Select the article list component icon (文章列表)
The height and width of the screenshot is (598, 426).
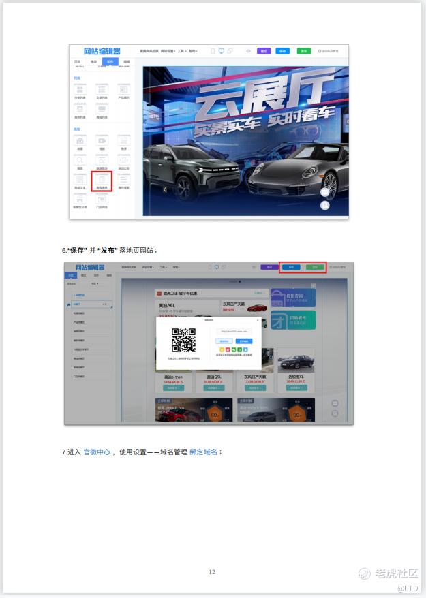[102, 90]
